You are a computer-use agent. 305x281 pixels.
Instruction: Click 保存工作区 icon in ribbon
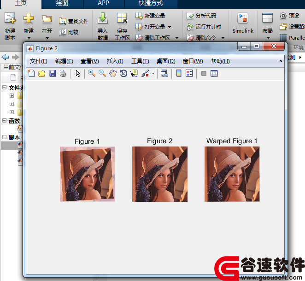122,26
